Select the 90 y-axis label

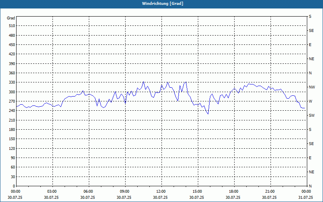[13, 158]
